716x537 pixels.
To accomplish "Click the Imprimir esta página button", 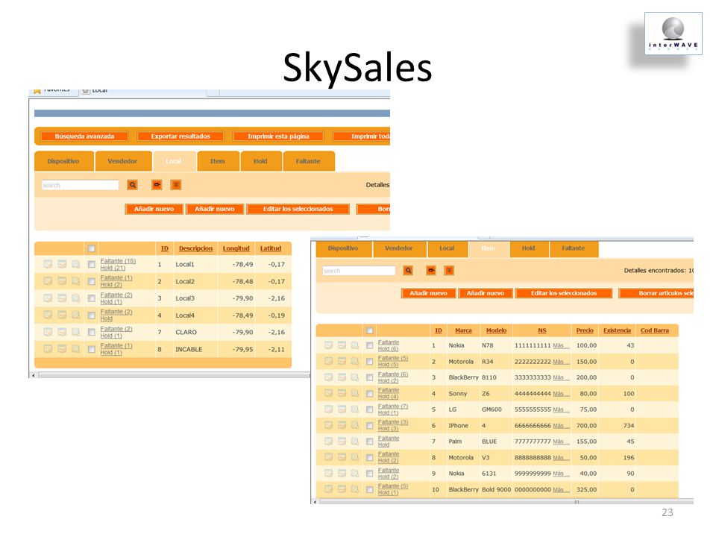I will click(278, 136).
